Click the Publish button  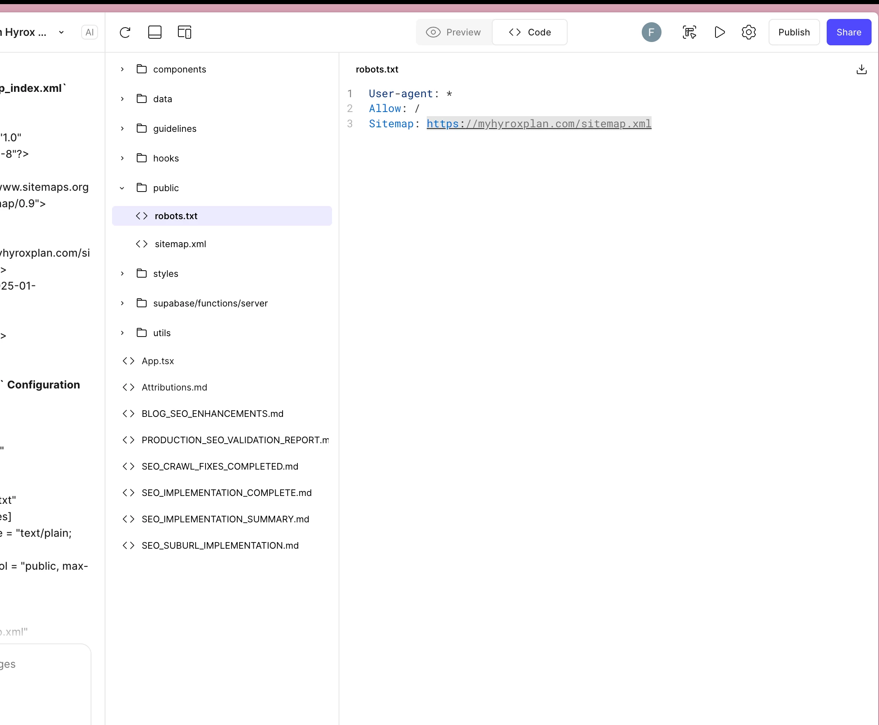(x=793, y=32)
